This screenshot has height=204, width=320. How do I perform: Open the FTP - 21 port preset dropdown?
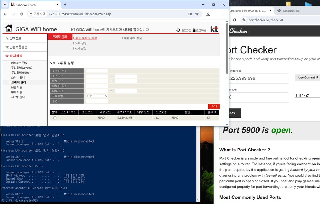pos(307,95)
